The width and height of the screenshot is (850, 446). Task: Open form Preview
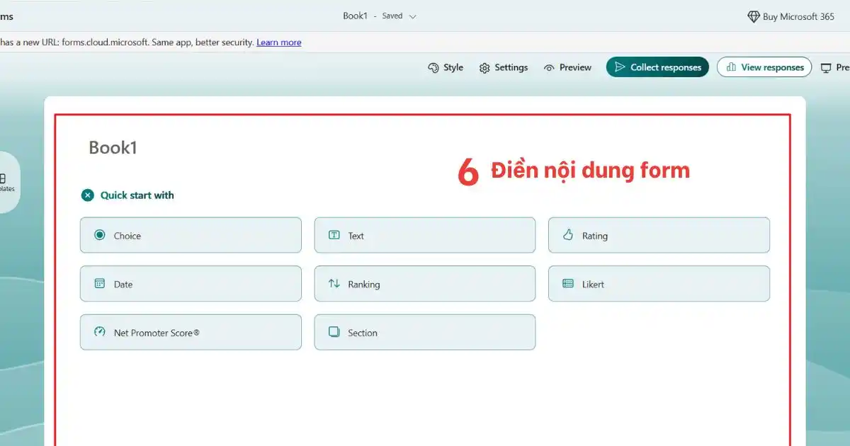pyautogui.click(x=567, y=68)
